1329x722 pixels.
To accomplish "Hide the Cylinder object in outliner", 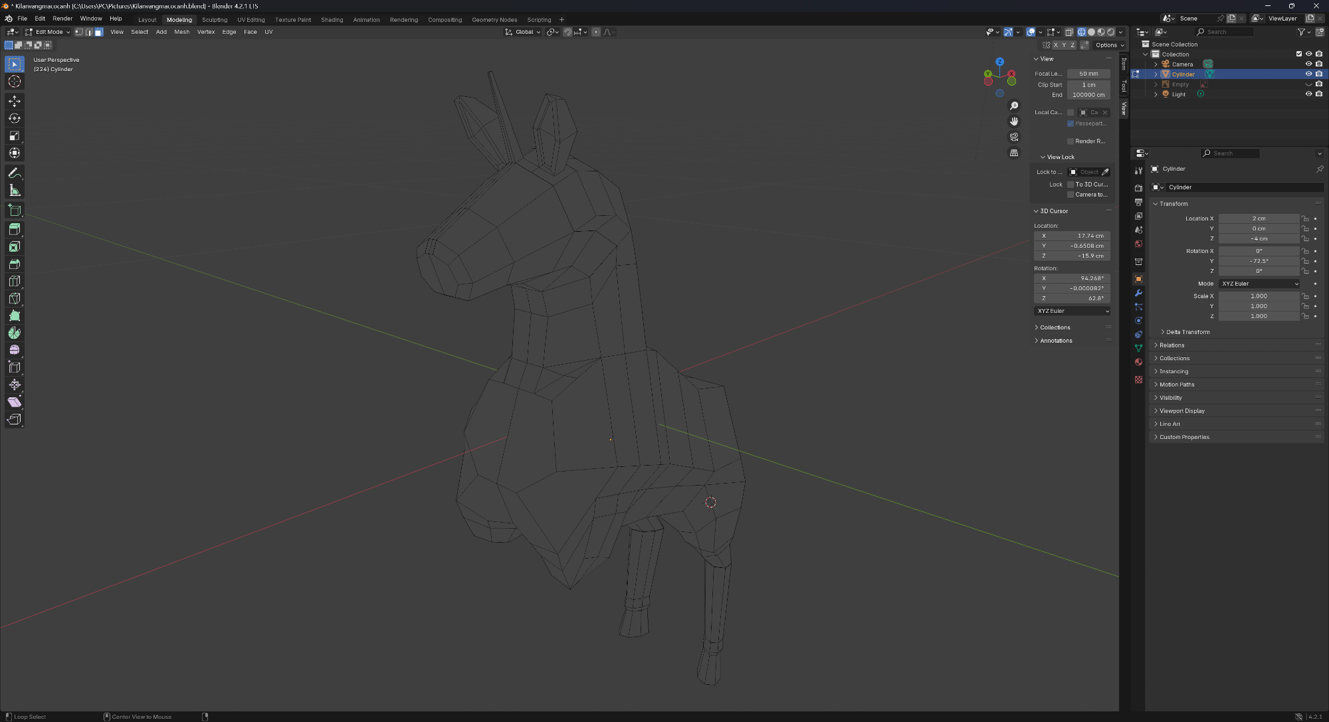I will coord(1308,74).
